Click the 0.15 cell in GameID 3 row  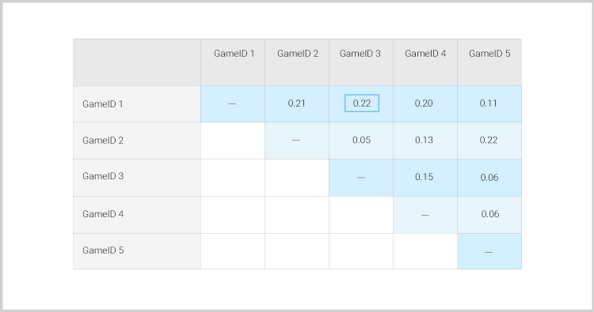click(x=425, y=178)
